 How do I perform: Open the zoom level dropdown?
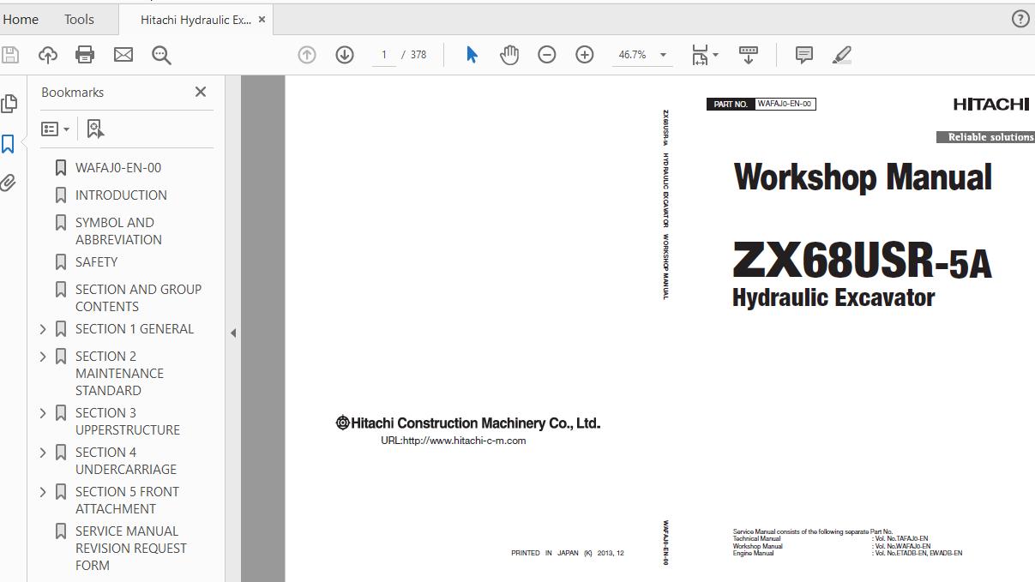tap(663, 55)
